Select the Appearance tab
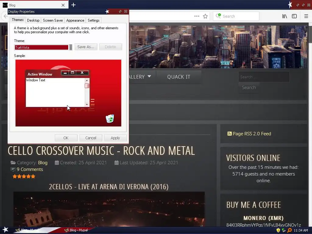The image size is (312, 234). point(75,20)
